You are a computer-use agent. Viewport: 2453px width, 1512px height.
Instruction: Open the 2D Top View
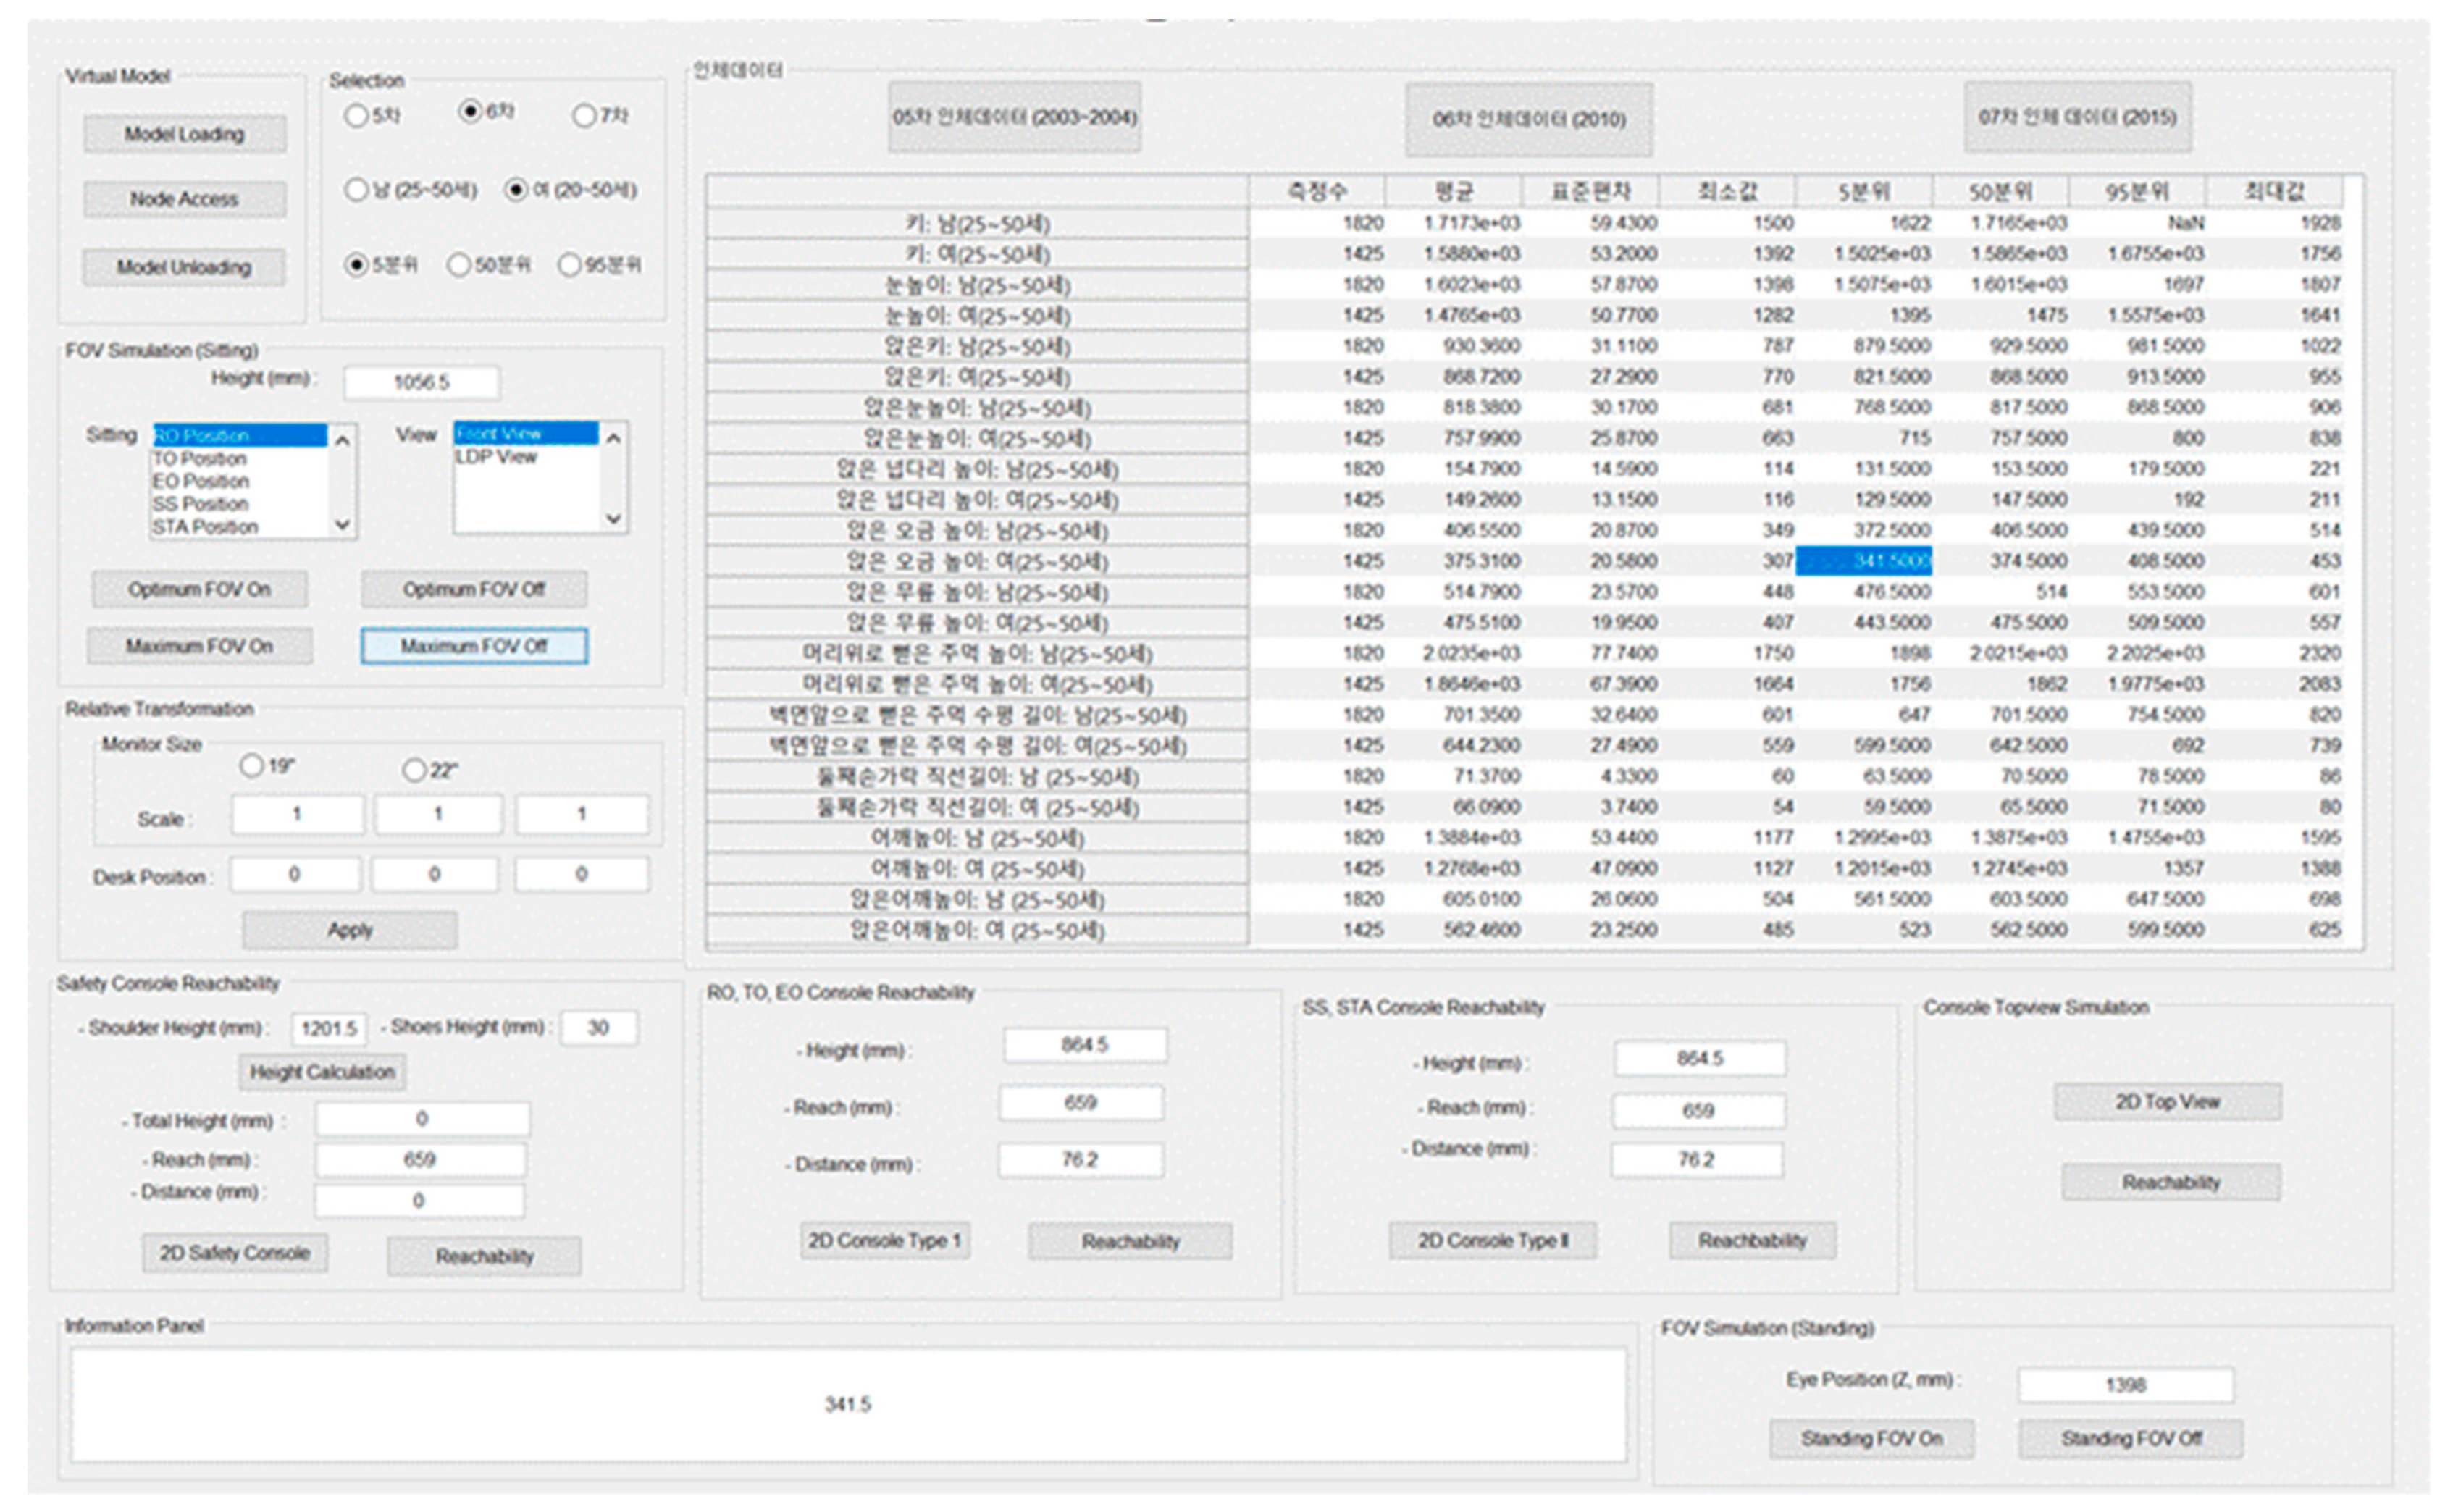point(2168,1102)
